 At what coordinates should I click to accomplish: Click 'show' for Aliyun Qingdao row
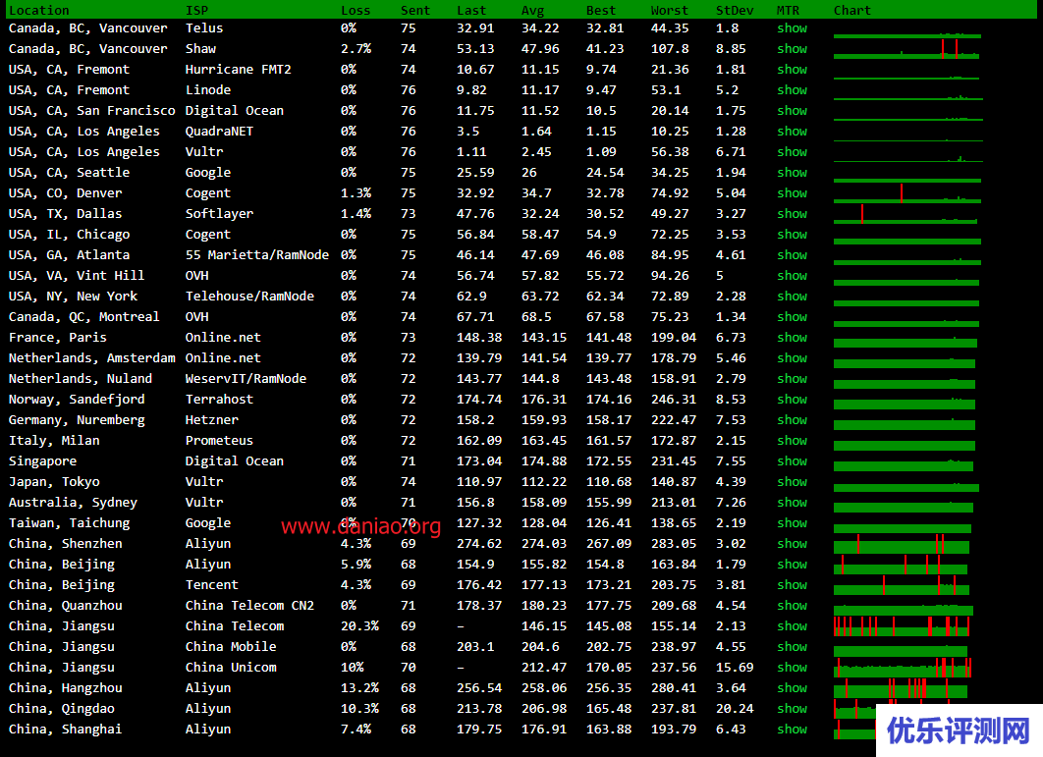pyautogui.click(x=792, y=709)
